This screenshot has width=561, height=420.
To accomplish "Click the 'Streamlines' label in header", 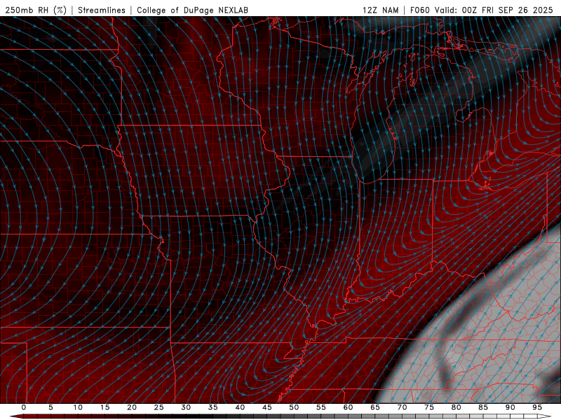I will (x=102, y=10).
